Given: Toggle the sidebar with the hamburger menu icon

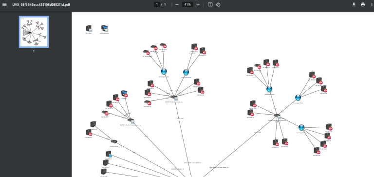Looking at the screenshot, I should [4, 4].
